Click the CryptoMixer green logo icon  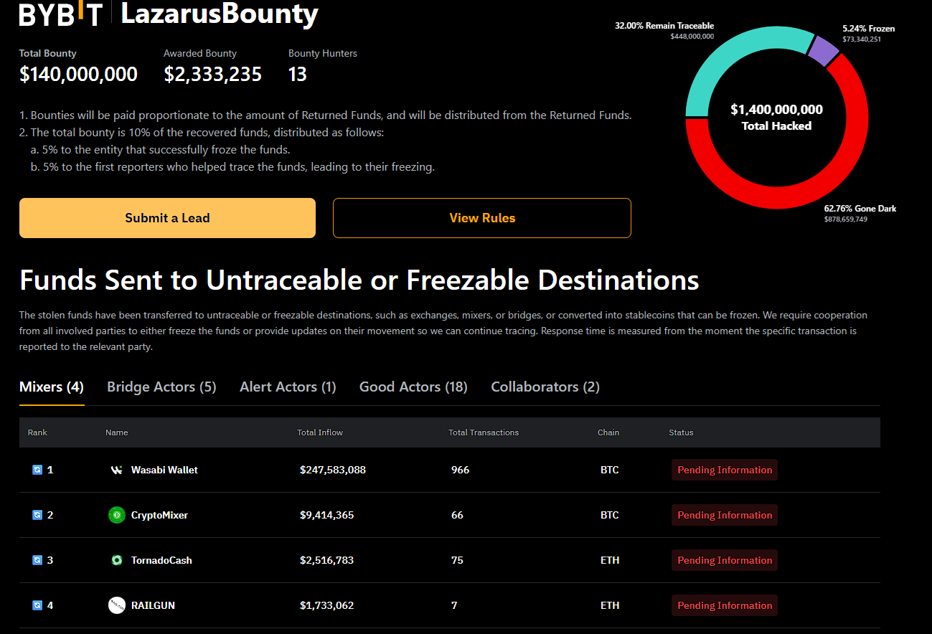tap(116, 515)
